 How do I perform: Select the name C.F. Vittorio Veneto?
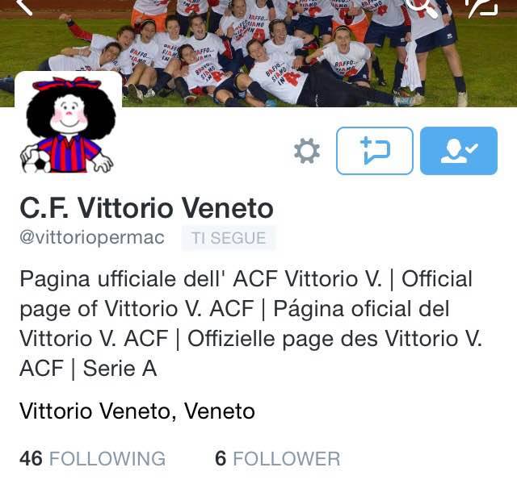coord(146,208)
